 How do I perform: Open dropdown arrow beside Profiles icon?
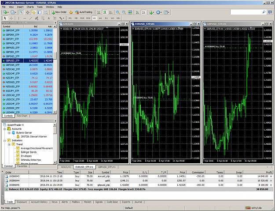coord(15,12)
